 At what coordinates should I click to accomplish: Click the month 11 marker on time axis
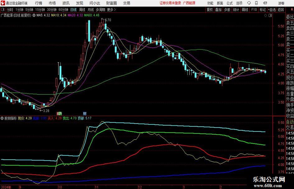point(96,187)
